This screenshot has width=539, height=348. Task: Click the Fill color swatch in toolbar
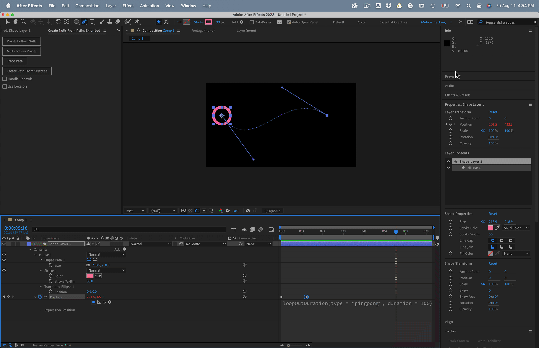pos(187,22)
